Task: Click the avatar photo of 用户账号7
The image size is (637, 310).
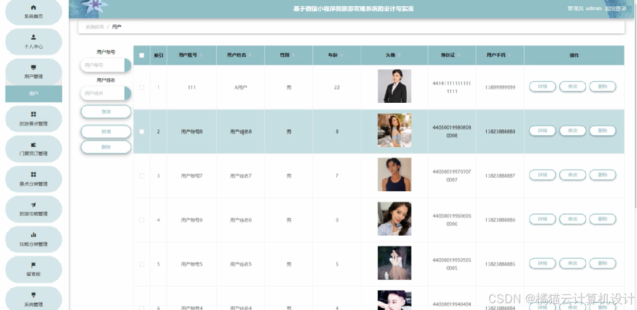Action: [394, 174]
